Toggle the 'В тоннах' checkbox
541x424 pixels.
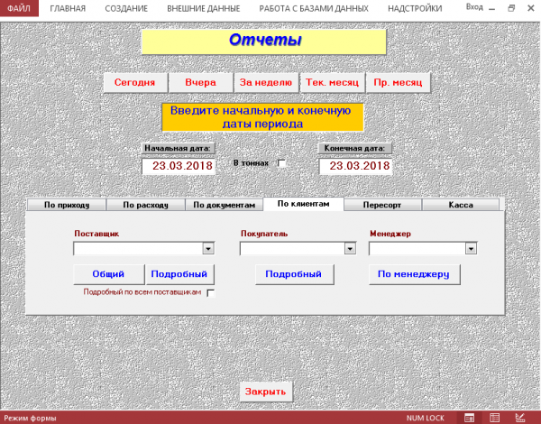pos(281,163)
